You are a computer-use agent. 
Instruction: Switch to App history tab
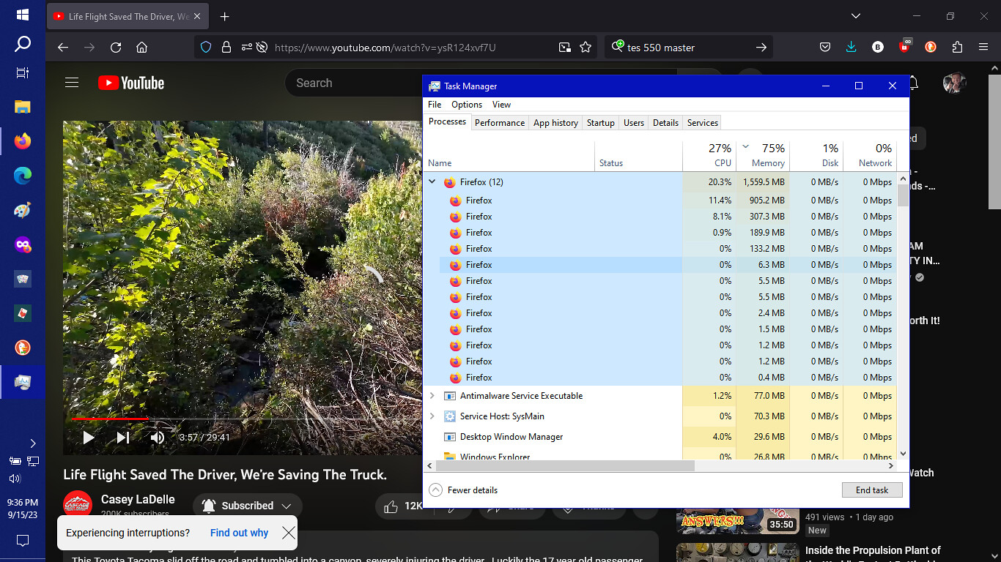click(555, 123)
